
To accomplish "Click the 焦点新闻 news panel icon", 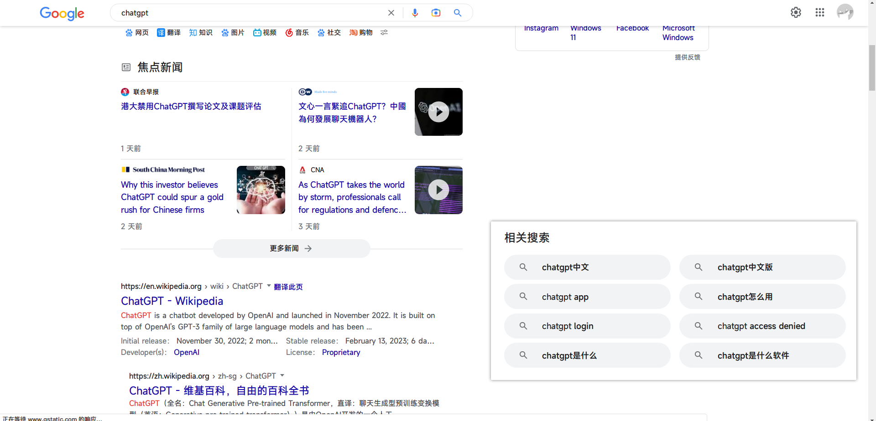I will click(126, 67).
